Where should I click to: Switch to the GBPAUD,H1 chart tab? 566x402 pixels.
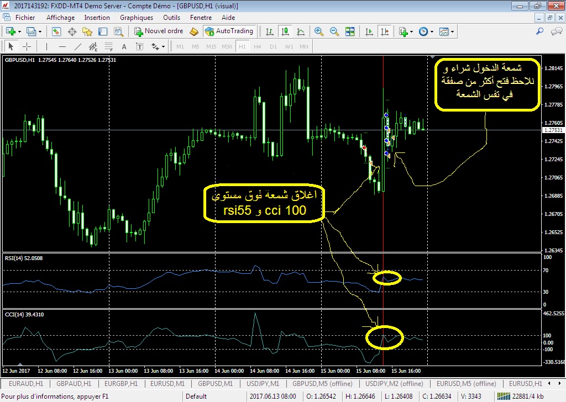pyautogui.click(x=74, y=383)
